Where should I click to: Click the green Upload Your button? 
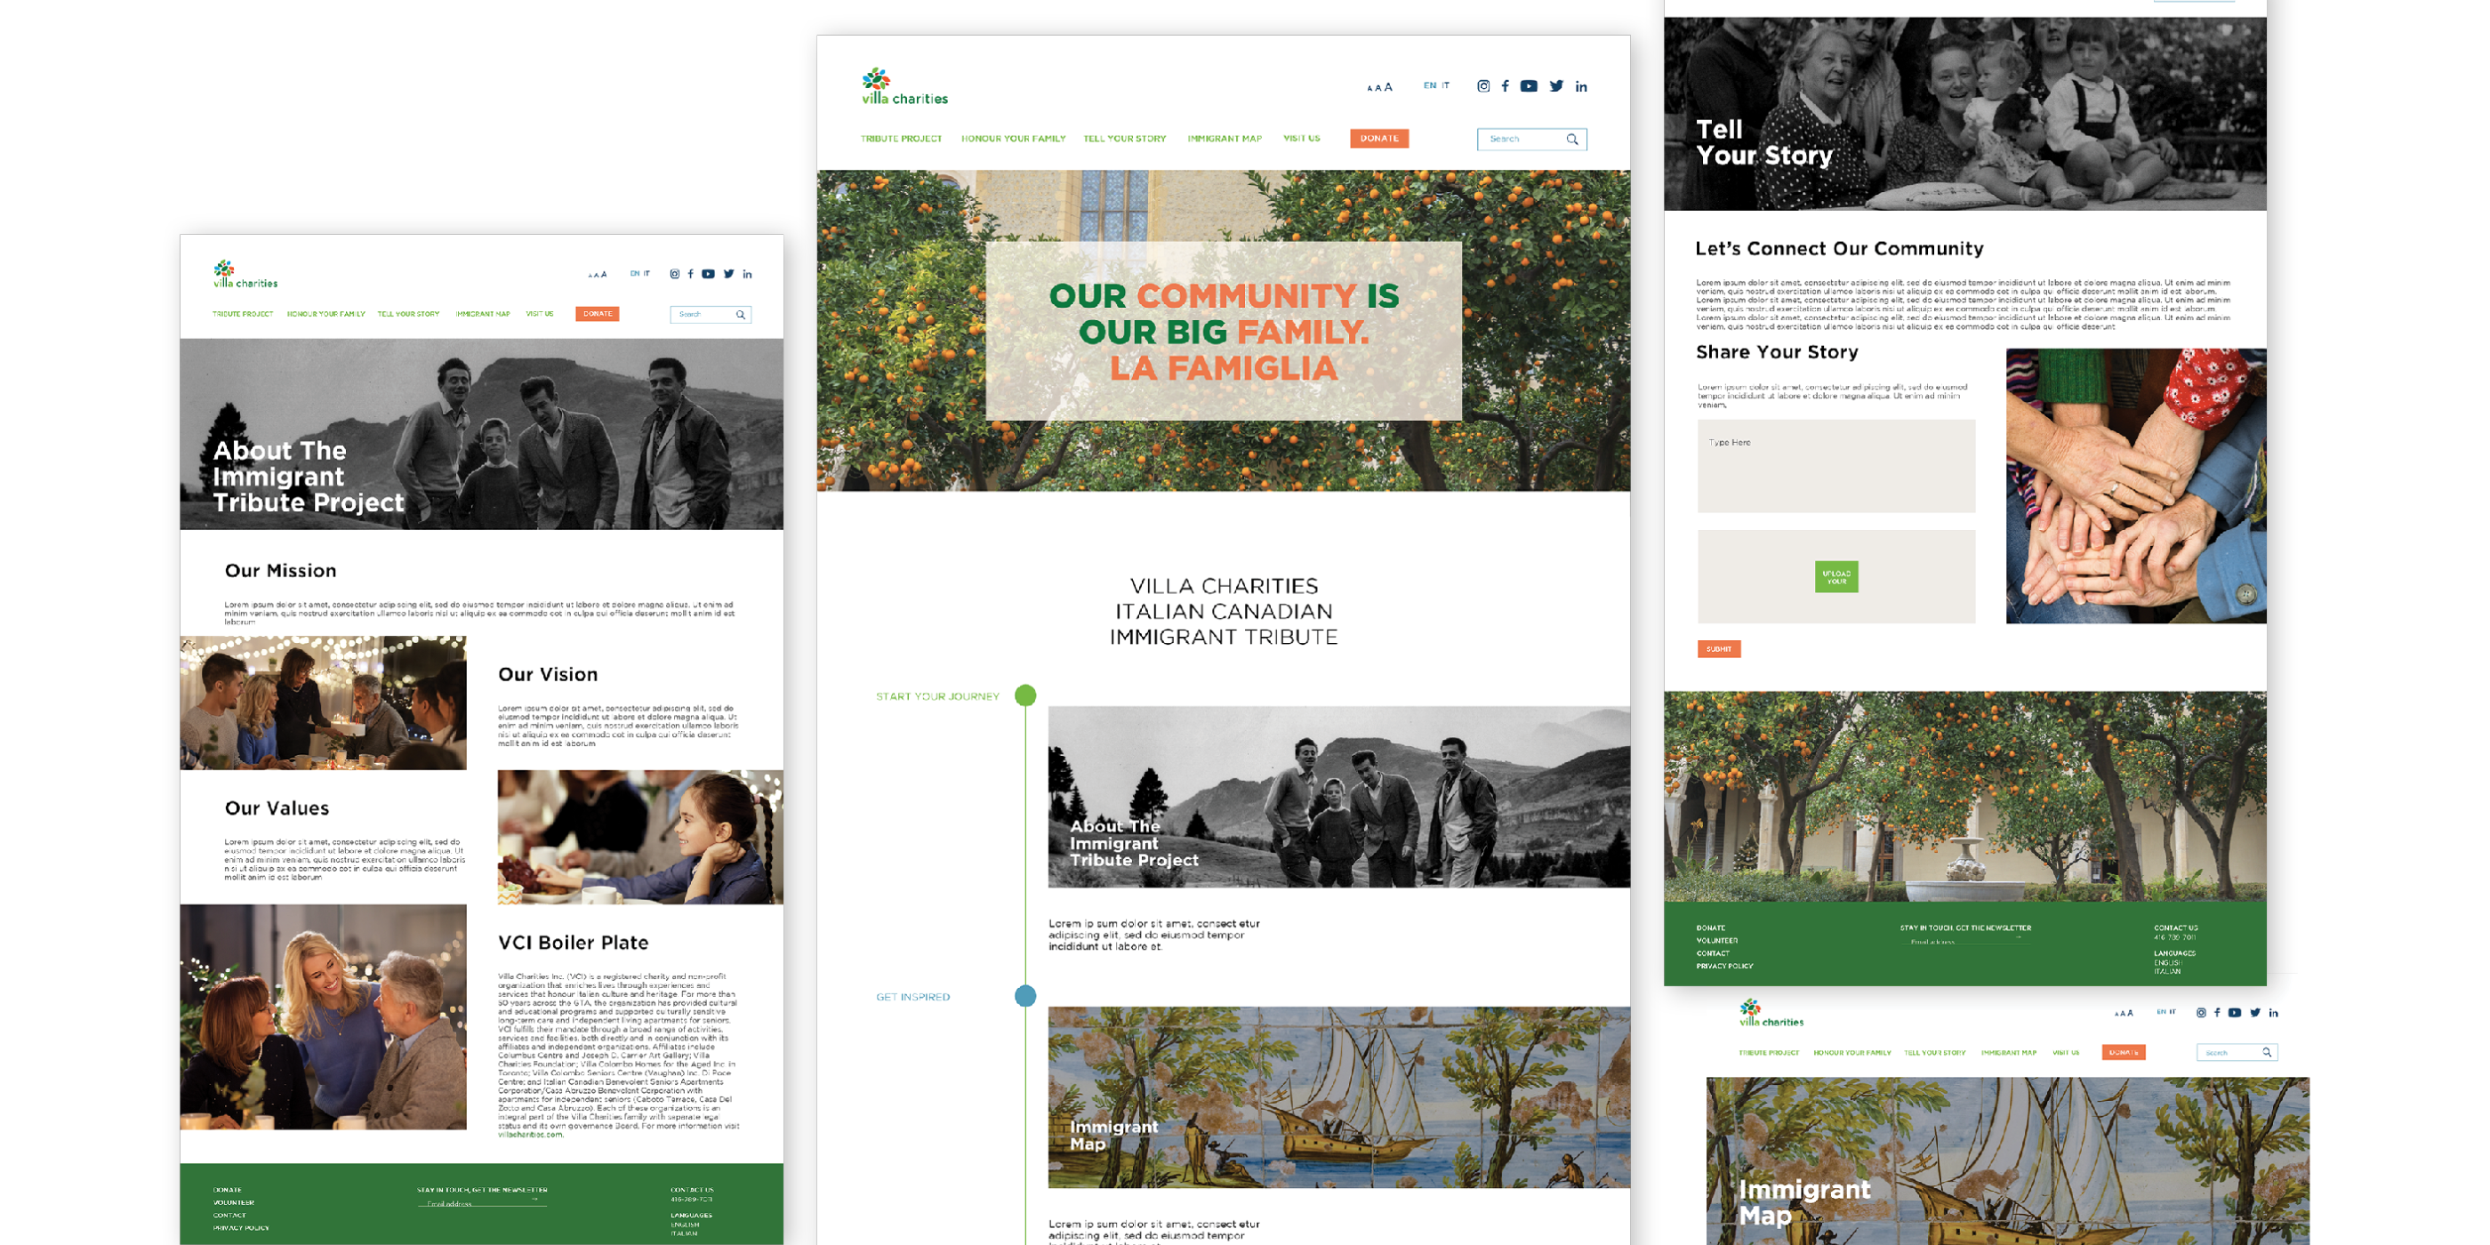tap(1835, 577)
